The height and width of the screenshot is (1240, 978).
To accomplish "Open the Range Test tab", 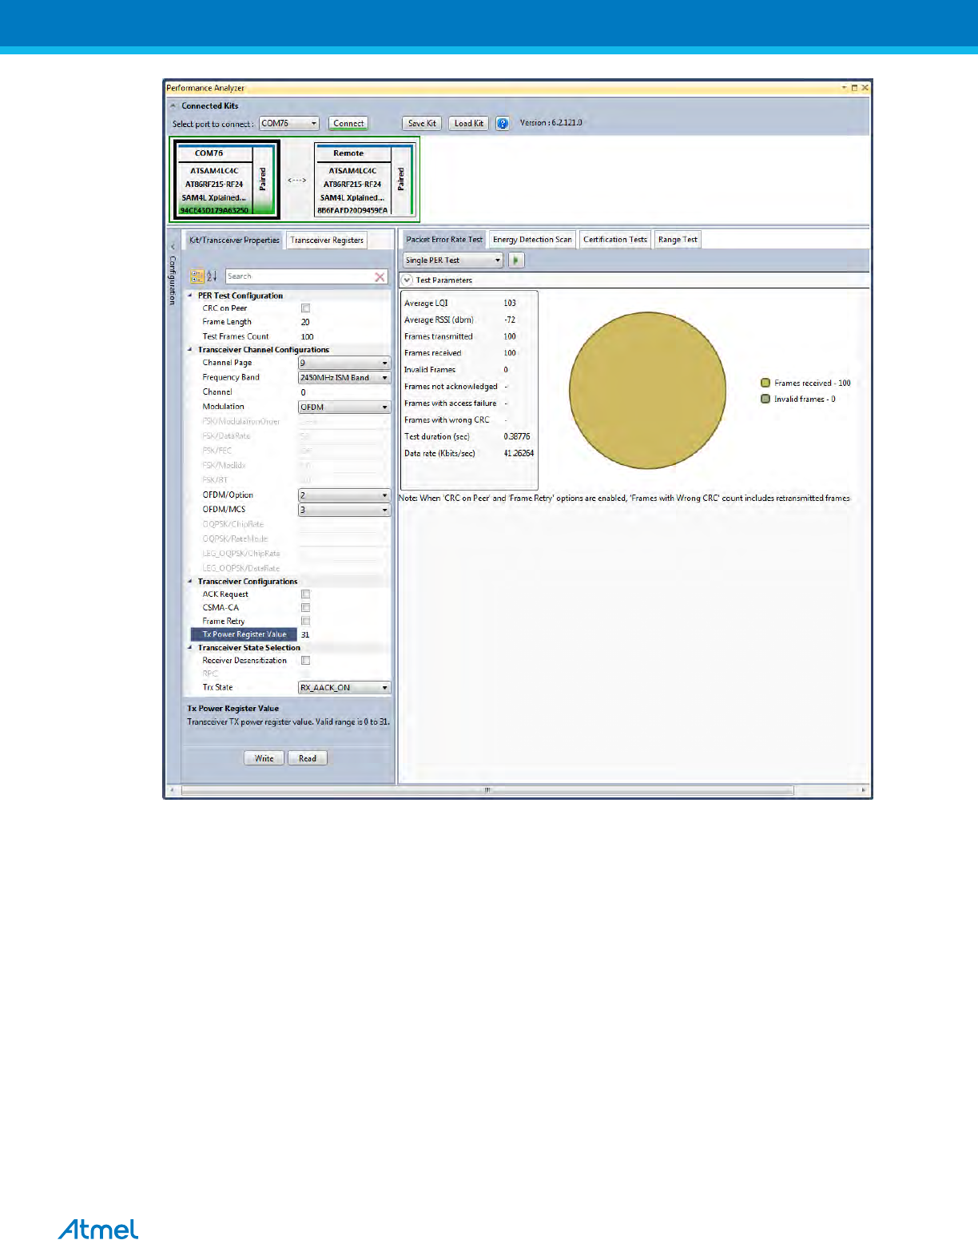I will (678, 240).
